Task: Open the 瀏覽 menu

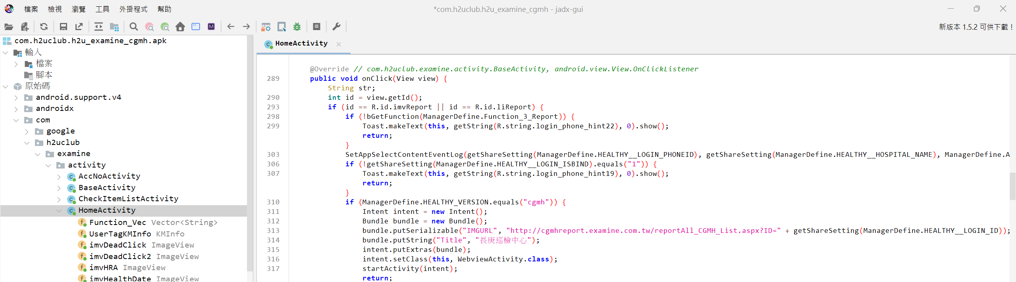Action: pos(79,9)
